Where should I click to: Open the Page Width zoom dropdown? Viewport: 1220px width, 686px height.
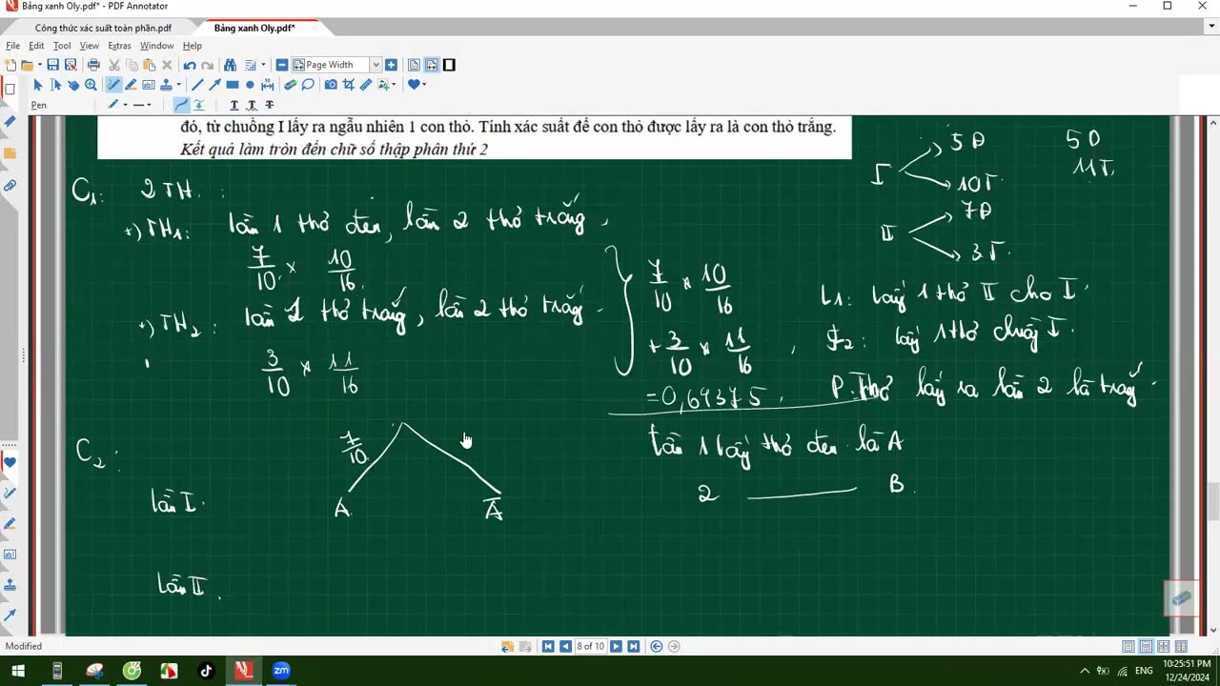pos(376,65)
